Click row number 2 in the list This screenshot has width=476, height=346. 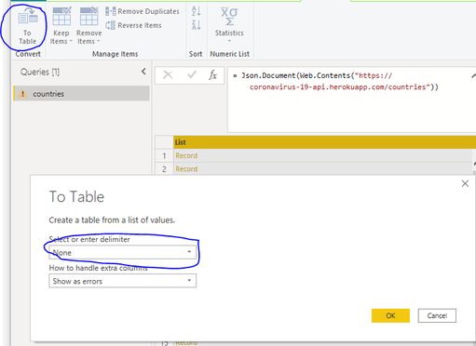click(x=164, y=169)
